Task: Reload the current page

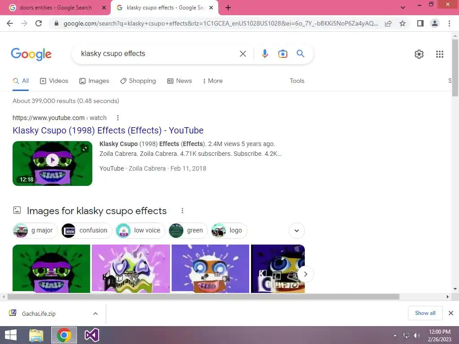Action: pyautogui.click(x=39, y=23)
